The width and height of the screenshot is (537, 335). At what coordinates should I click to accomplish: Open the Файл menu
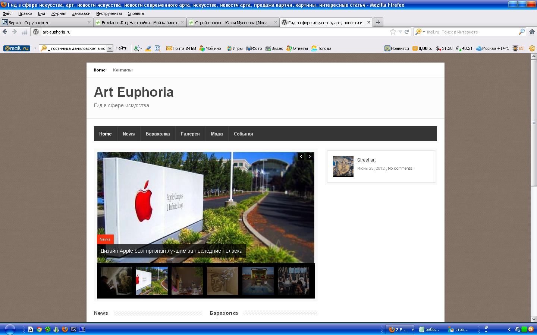(7, 13)
